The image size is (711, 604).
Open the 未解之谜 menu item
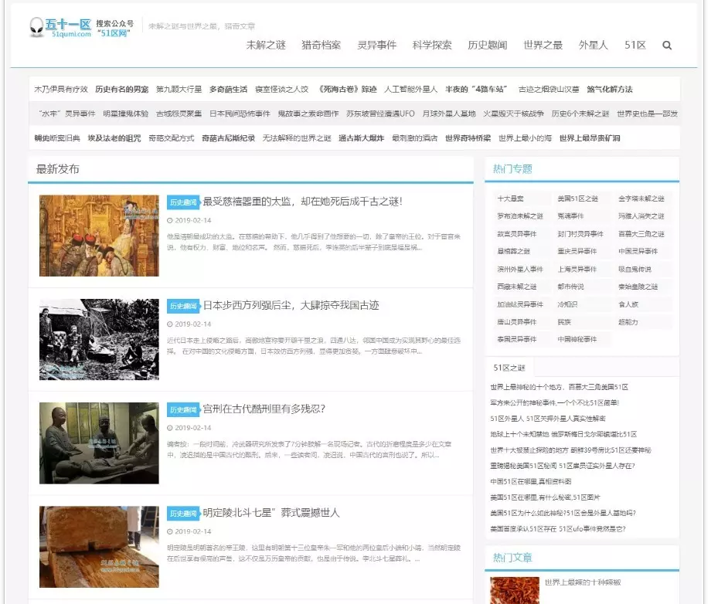(266, 45)
